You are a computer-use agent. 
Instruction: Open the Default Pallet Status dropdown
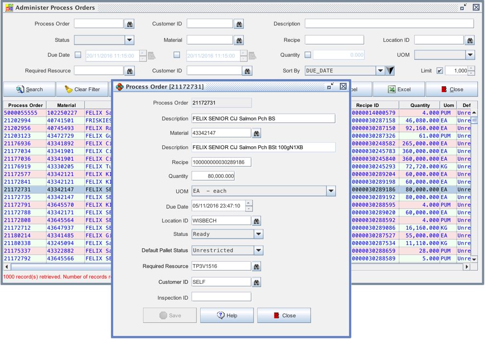pyautogui.click(x=258, y=250)
